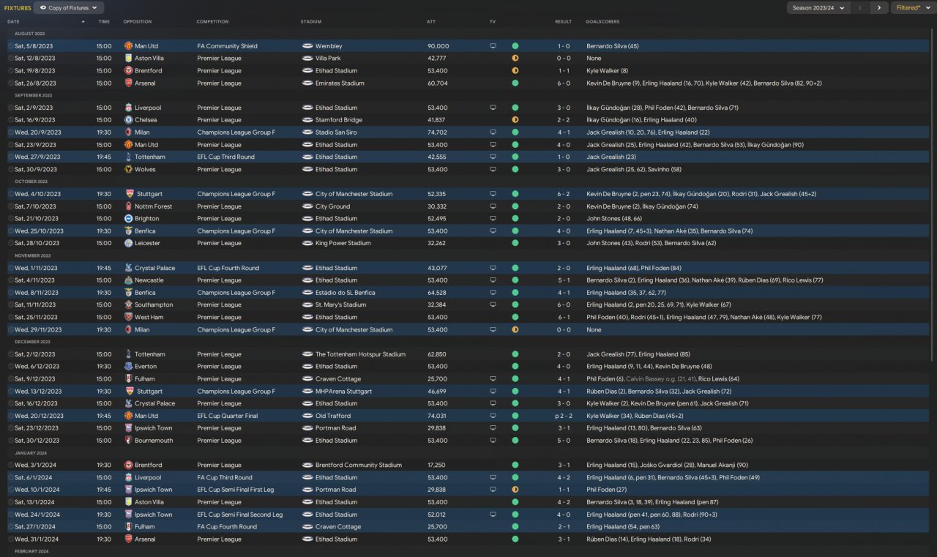
Task: Click the orange draw indicator for Aston Villa 0-0
Action: [515, 59]
